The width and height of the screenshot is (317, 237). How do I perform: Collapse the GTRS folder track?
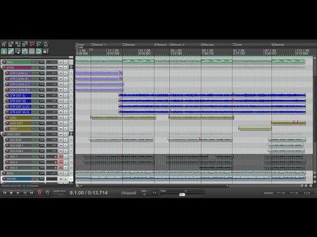click(x=71, y=67)
